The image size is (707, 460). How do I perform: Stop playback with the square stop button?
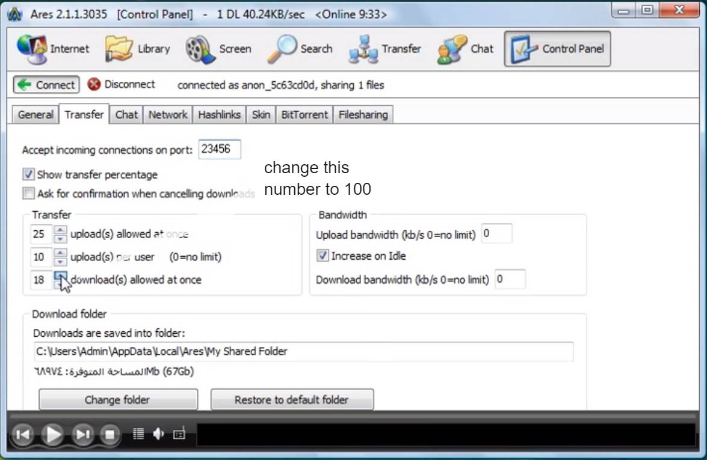click(110, 434)
